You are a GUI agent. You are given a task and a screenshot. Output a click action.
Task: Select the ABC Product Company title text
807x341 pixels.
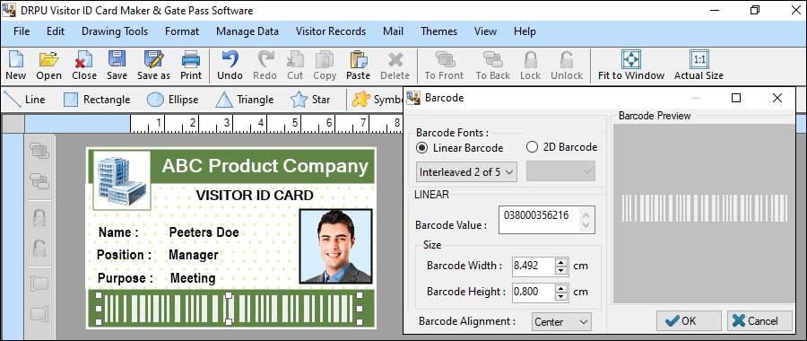tap(265, 166)
